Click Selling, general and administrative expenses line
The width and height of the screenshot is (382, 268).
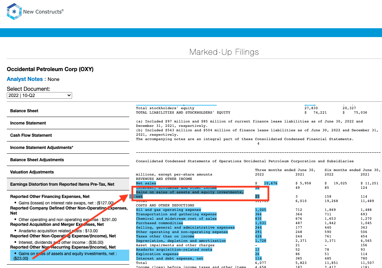click(185, 227)
